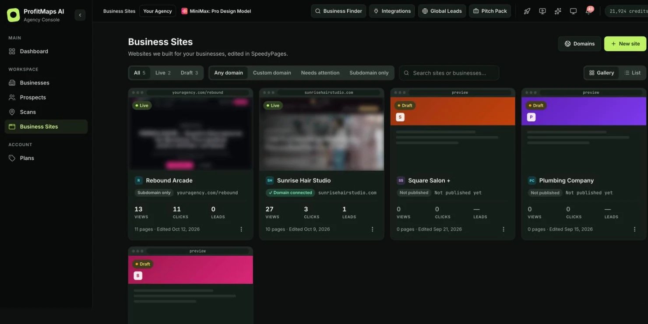Screen dimensions: 648x324
Task: Open notifications bell with badge
Action: pos(589,11)
